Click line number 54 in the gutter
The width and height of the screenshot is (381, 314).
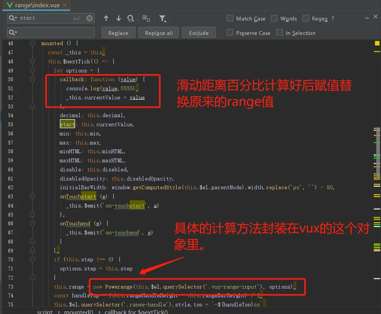tap(11, 115)
